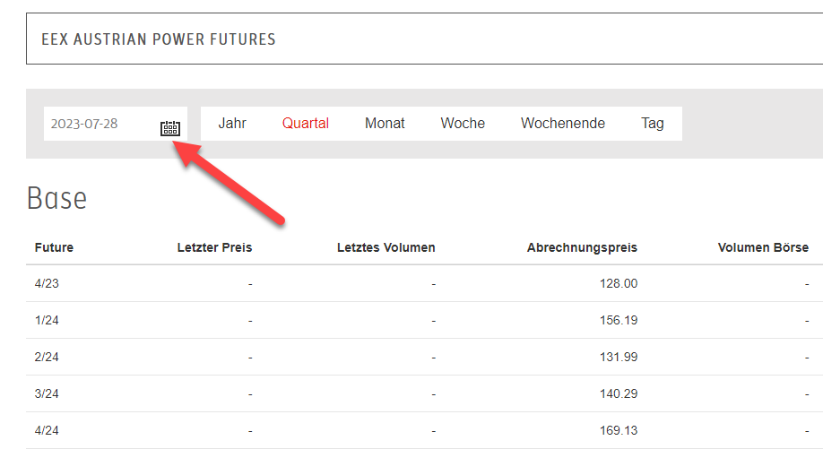Click the date field showing 2023-07-28
Screen dimensions: 823x449
pos(116,124)
